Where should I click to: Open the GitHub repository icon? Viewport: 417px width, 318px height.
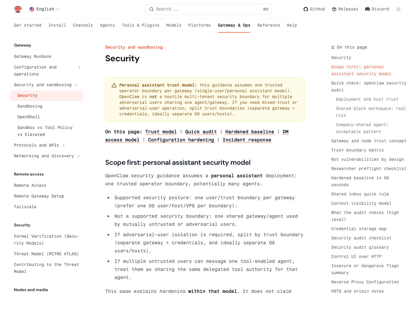point(306,9)
